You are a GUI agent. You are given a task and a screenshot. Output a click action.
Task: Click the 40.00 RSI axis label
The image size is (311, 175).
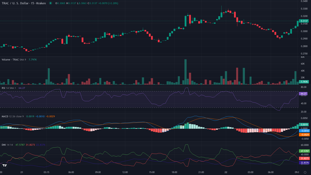(x=303, y=103)
